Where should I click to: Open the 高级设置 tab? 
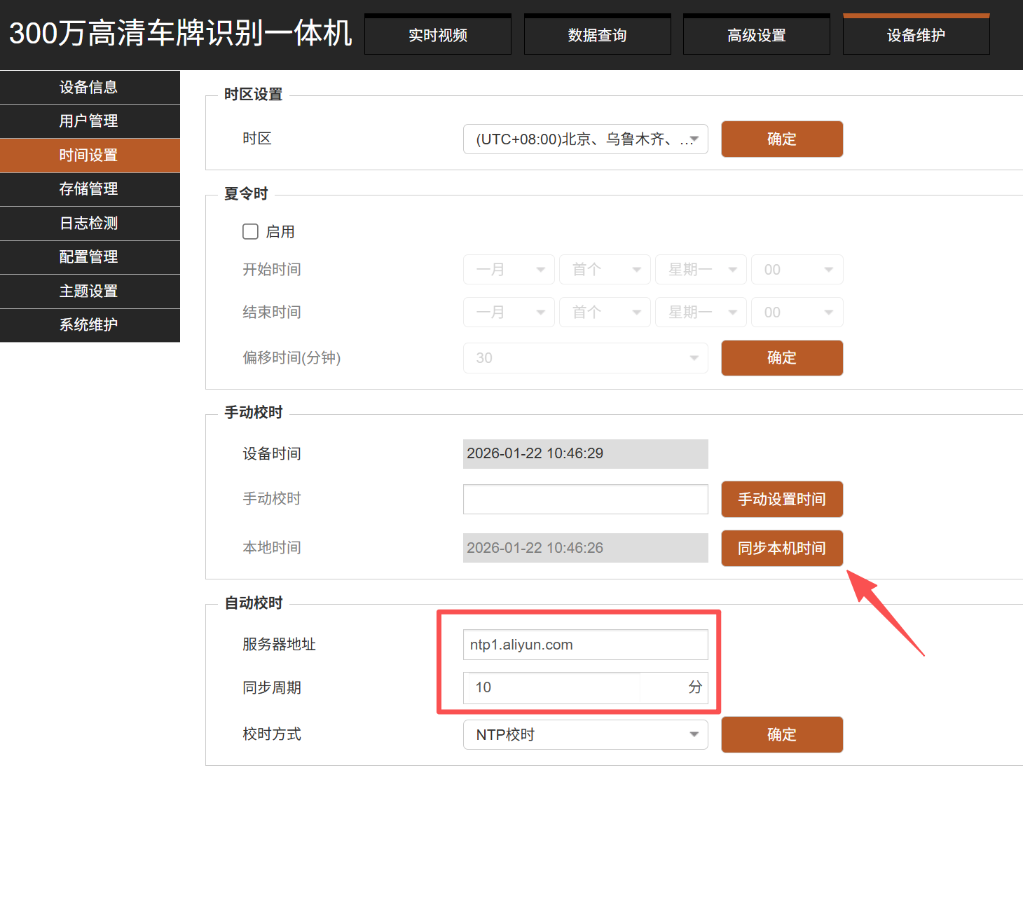[x=756, y=35]
